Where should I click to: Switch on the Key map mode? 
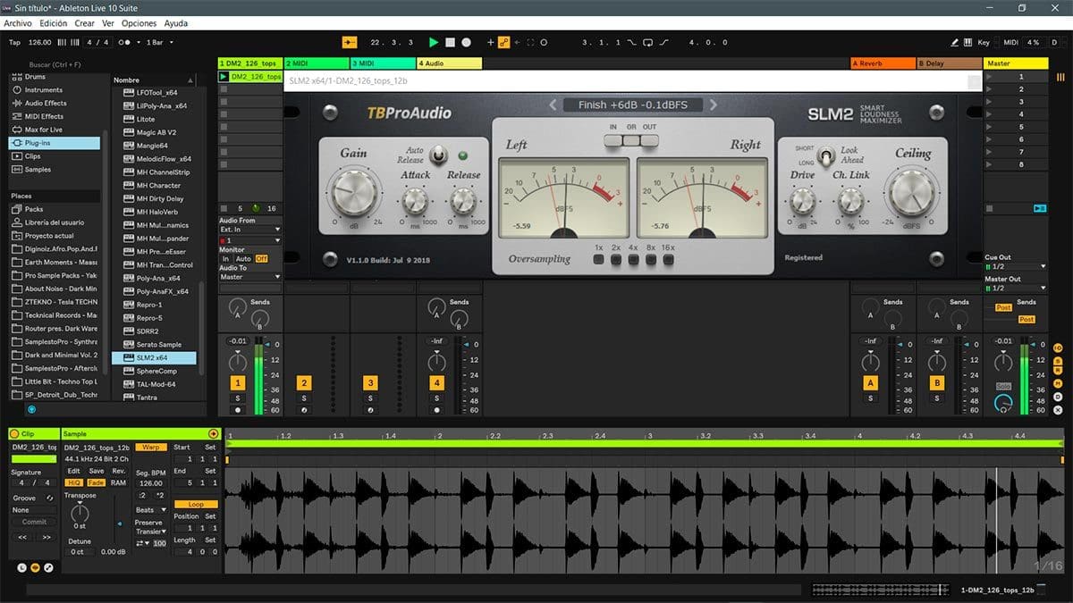984,42
